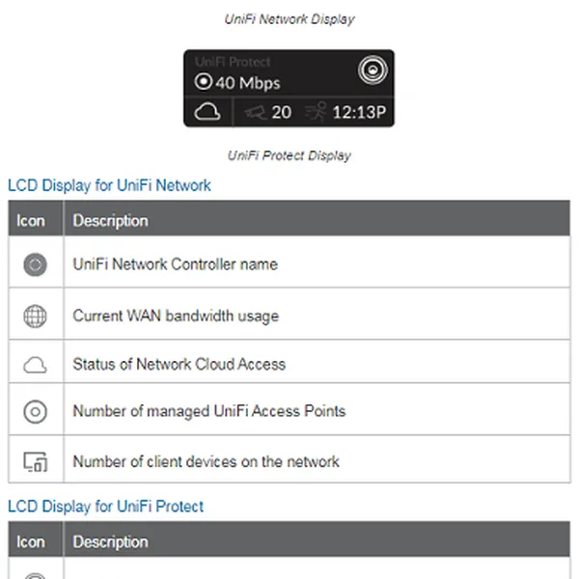The height and width of the screenshot is (579, 579).
Task: Click the UniFi Protect logo on the LCD
Action: click(370, 70)
